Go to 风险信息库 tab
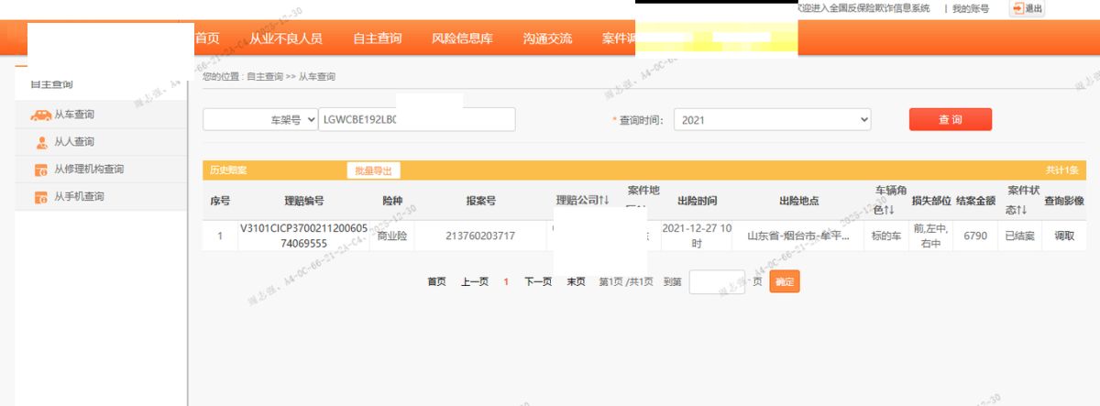Image resolution: width=1100 pixels, height=406 pixels. [x=462, y=38]
